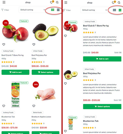
Task: Open Beef Club & T-Bone list title
Action: [x=96, y=26]
